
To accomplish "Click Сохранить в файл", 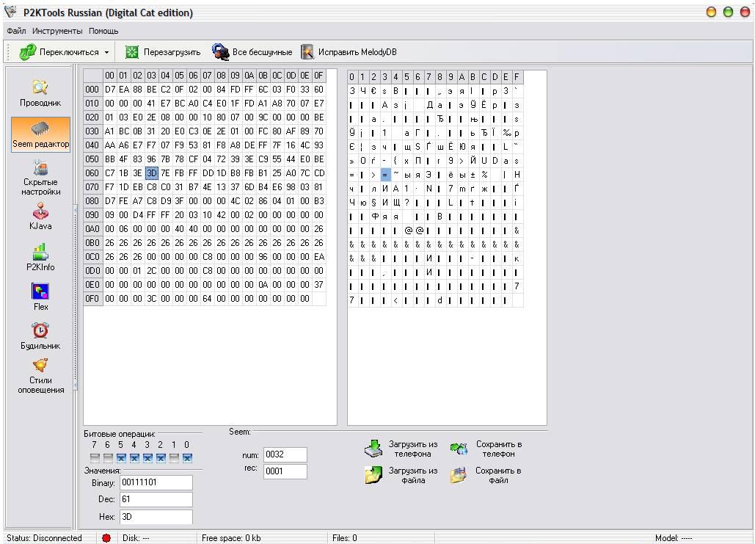I will tap(486, 475).
